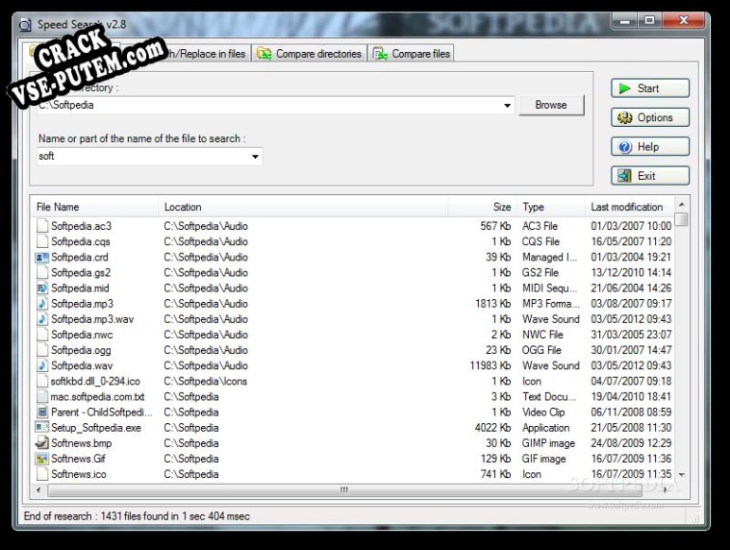Open the Compare directories tab
Screen dimensions: 730x550
point(310,54)
